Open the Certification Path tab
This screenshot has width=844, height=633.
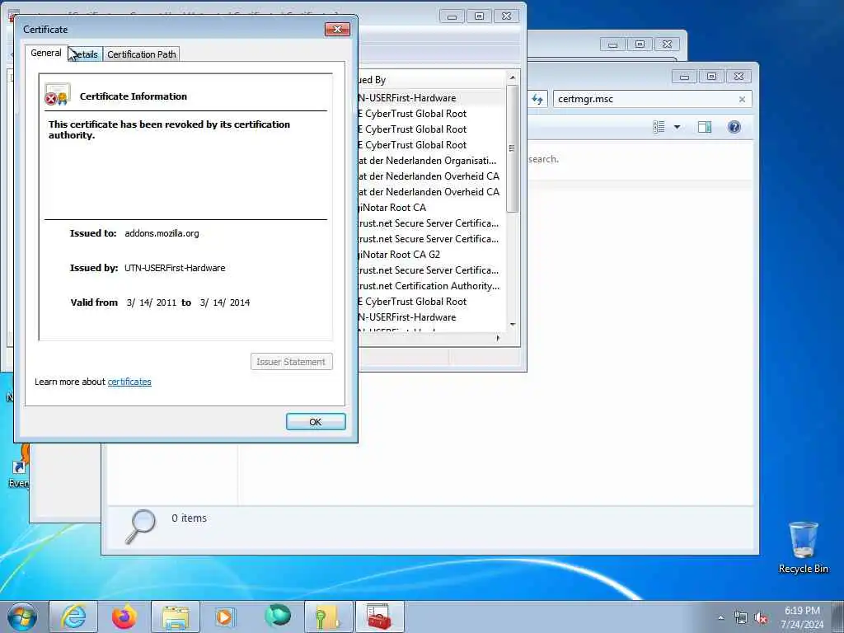142,54
